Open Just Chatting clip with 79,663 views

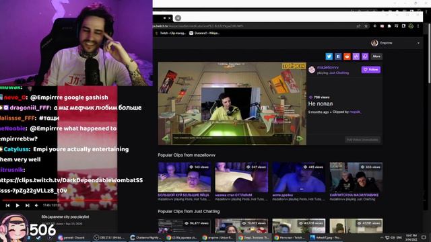click(242, 226)
